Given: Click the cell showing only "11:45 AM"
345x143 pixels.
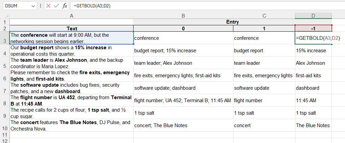Looking at the screenshot, I should click(313, 100).
